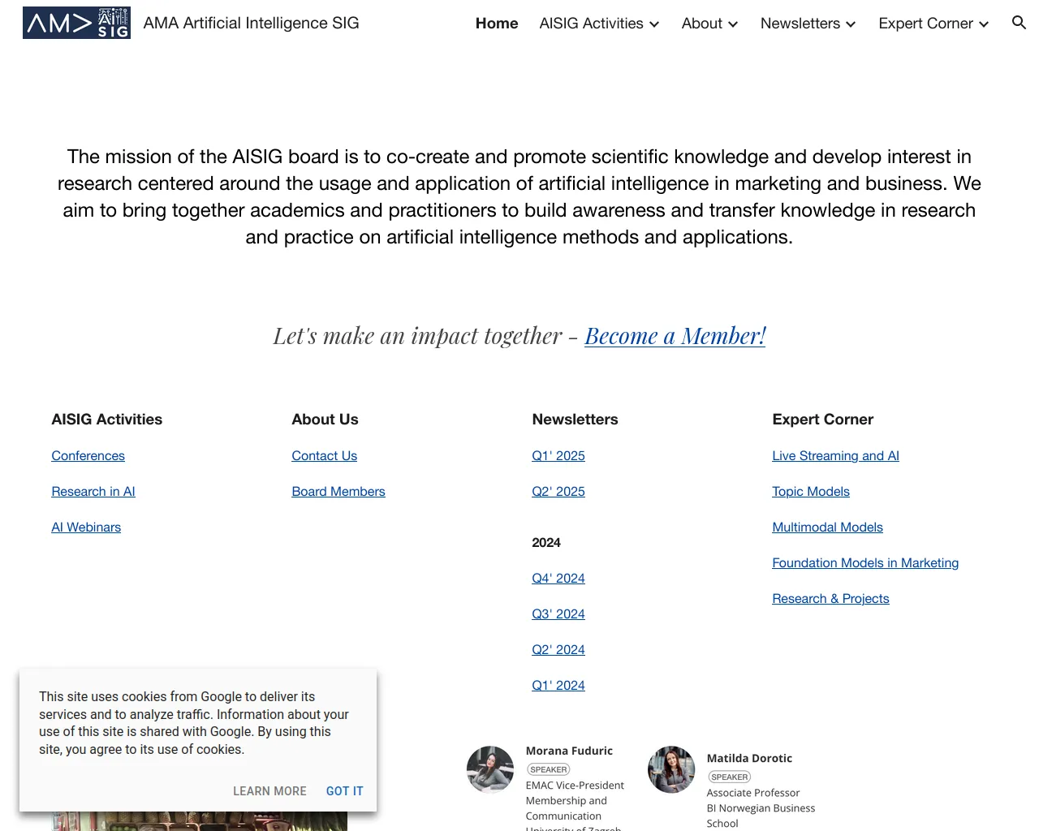Viewport: 1039px width, 831px height.
Task: Open Foundation Models in Marketing link
Action: click(864, 563)
